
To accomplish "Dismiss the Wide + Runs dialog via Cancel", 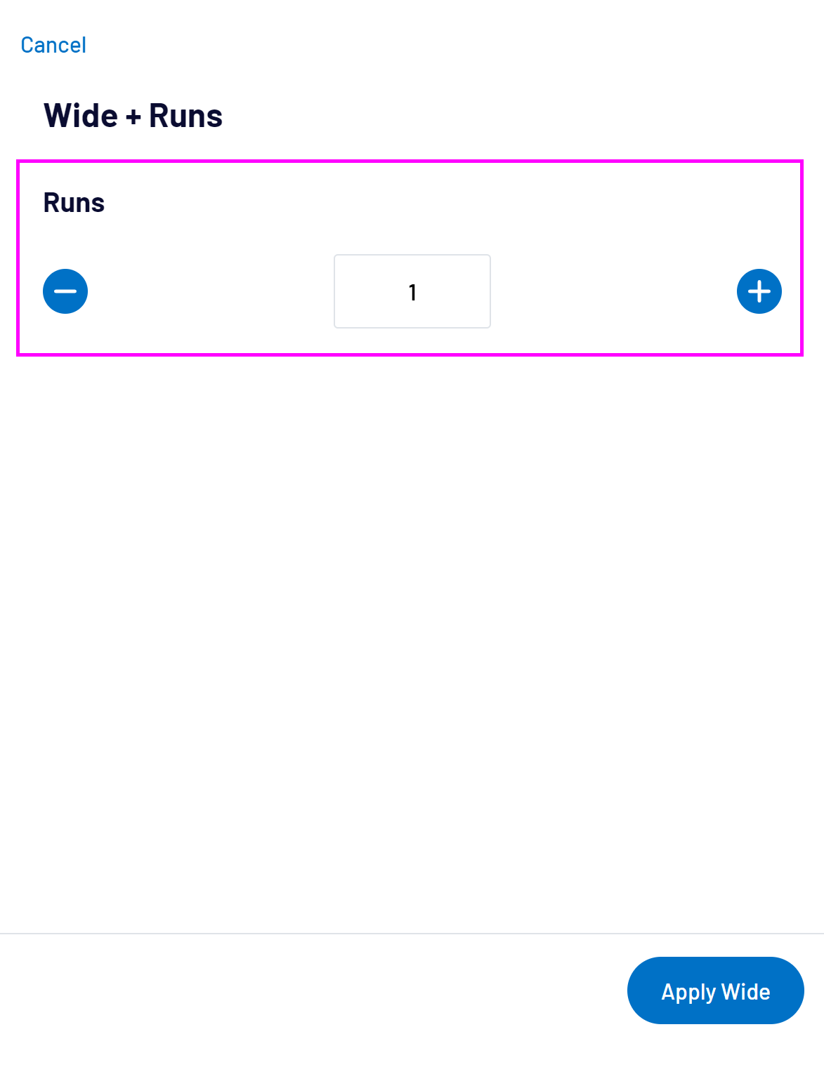I will pos(53,45).
